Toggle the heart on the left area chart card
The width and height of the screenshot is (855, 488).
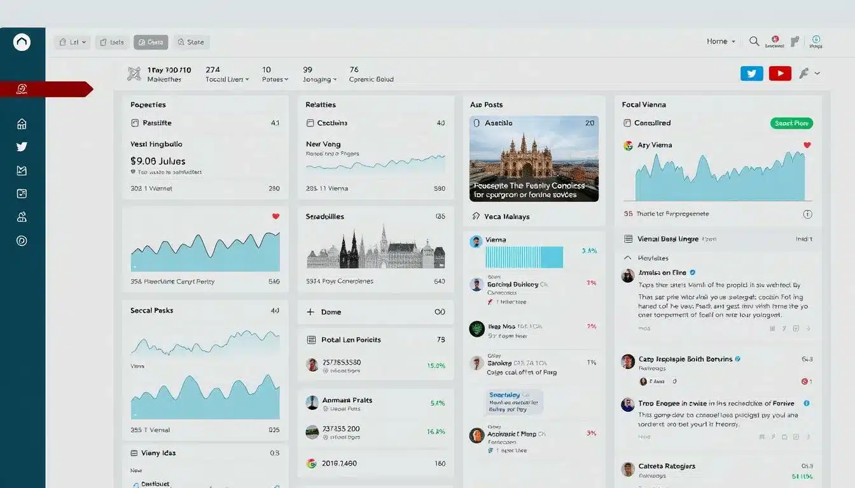click(275, 217)
